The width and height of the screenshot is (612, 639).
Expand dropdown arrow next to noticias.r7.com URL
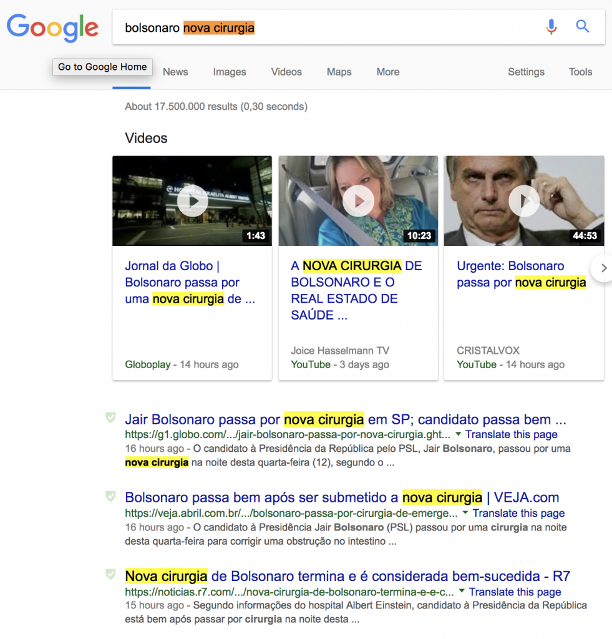point(462,592)
